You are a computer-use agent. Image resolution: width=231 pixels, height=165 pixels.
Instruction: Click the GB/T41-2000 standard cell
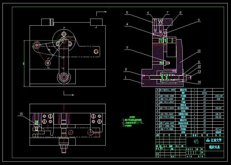167,99
